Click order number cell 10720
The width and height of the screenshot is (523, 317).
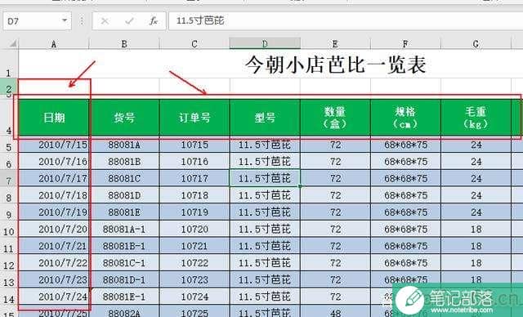coord(194,230)
